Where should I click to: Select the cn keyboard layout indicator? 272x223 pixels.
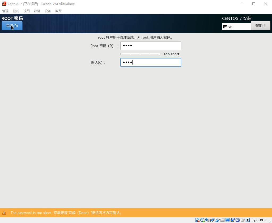[x=236, y=27]
